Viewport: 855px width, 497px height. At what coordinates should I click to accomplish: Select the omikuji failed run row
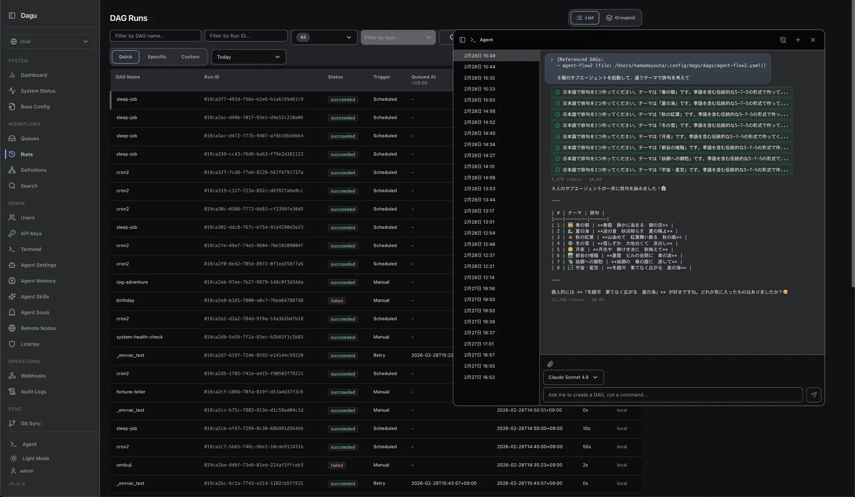(x=376, y=465)
